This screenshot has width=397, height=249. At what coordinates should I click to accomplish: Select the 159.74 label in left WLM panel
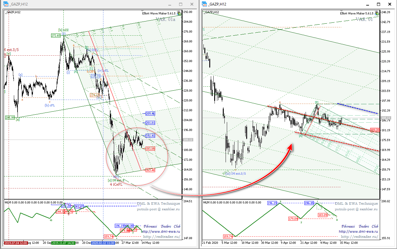tap(109, 237)
